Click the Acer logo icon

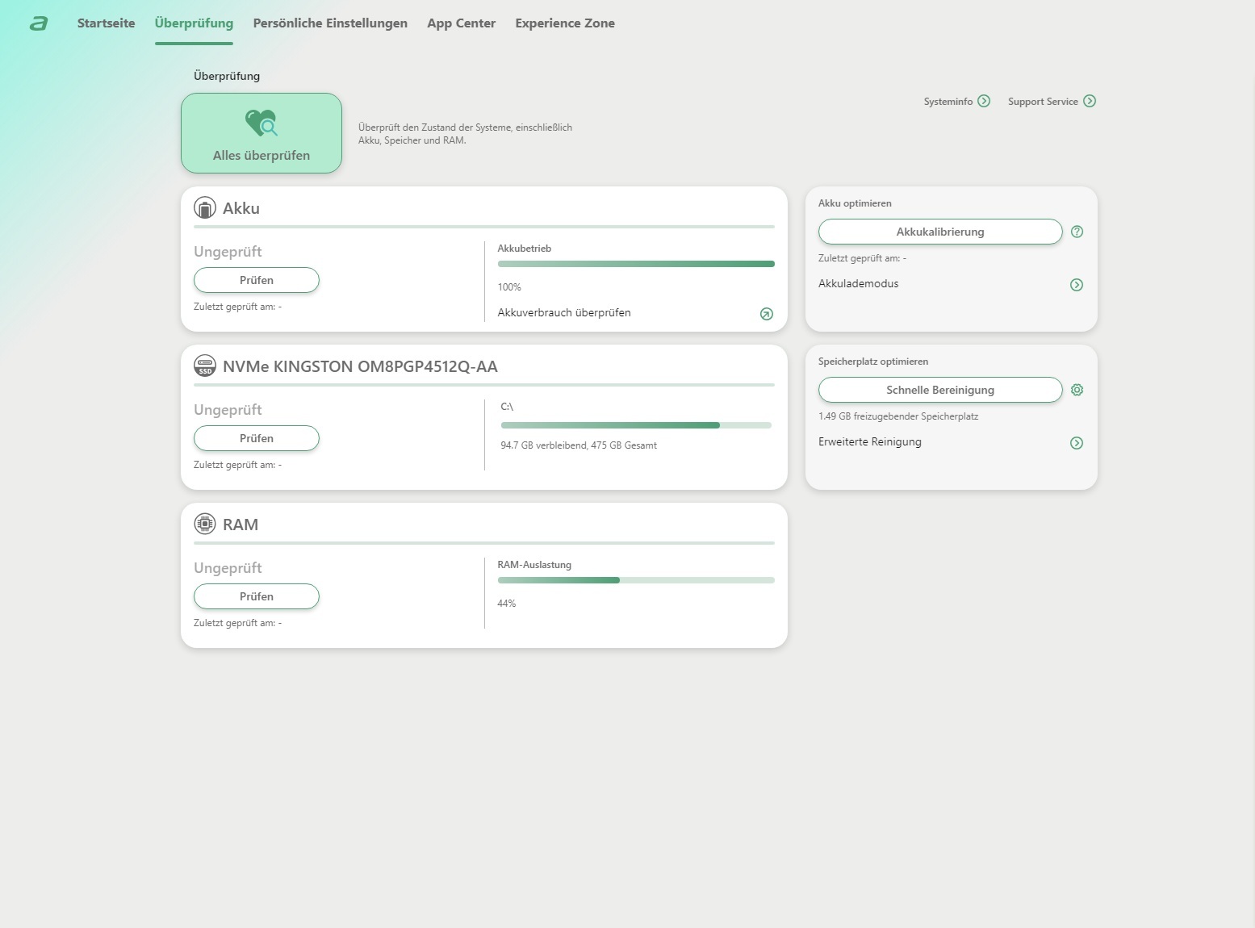point(38,23)
